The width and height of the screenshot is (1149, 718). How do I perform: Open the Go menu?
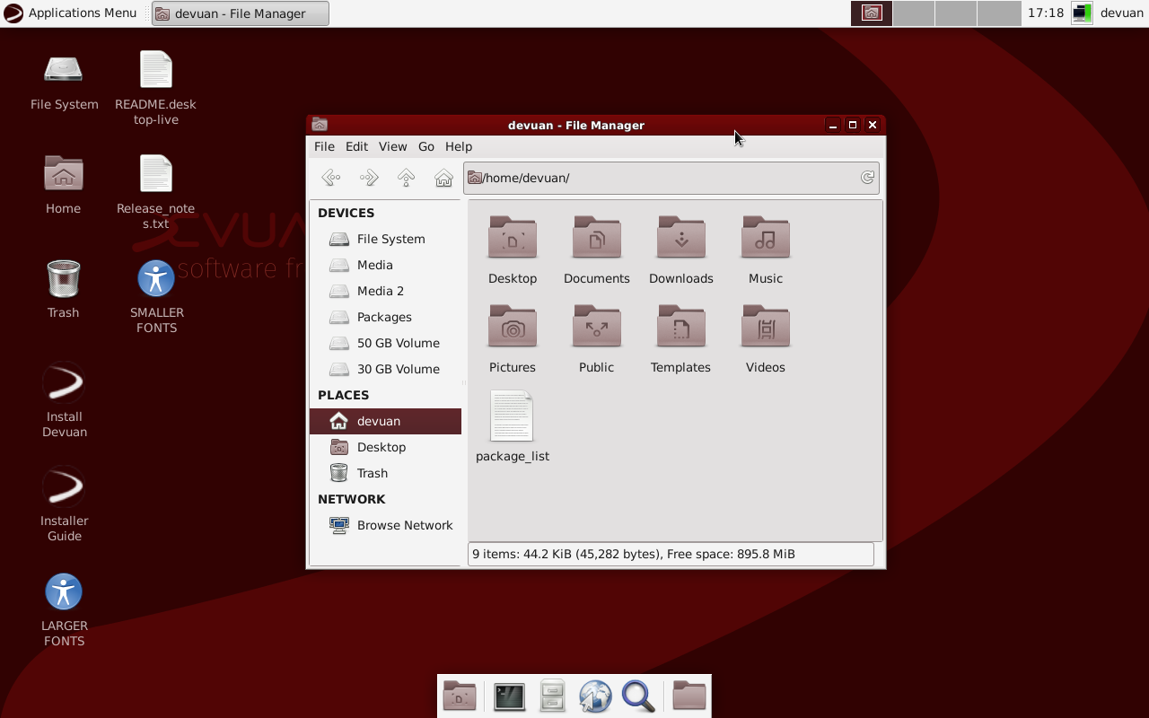click(x=425, y=146)
